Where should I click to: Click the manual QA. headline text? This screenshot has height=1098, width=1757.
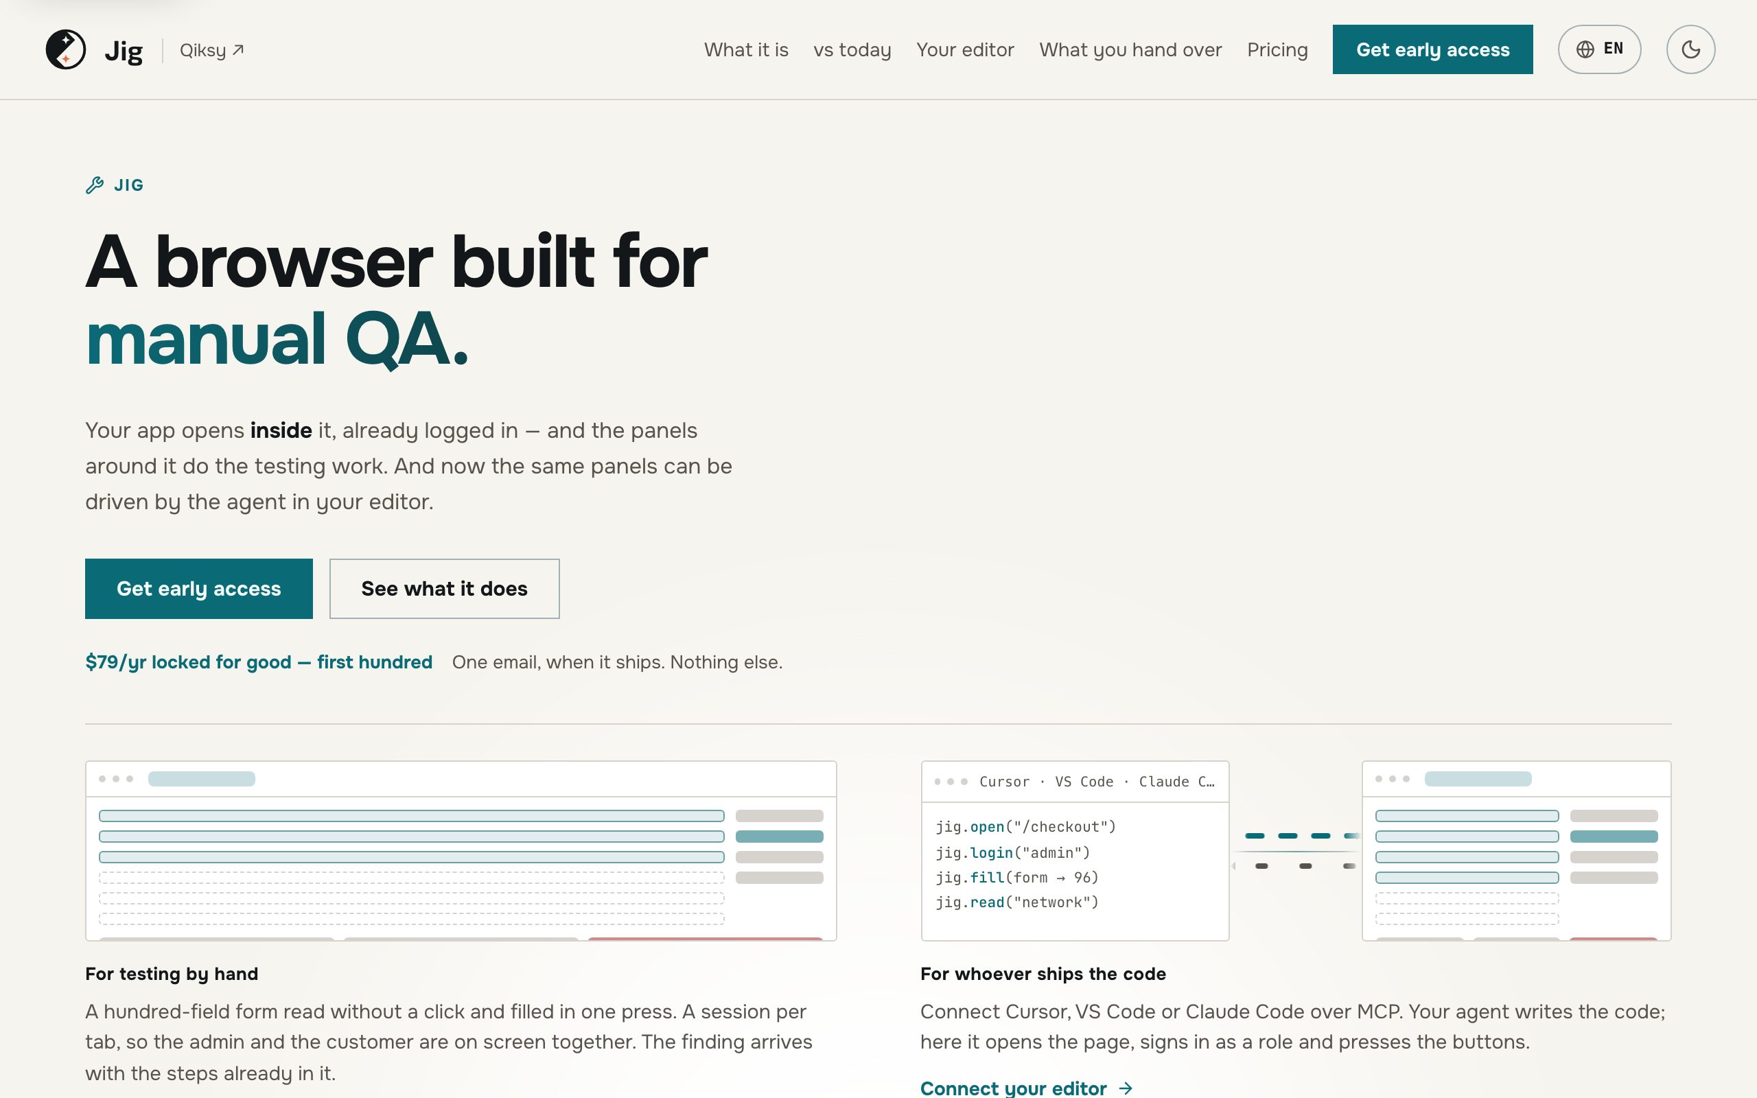tap(277, 338)
